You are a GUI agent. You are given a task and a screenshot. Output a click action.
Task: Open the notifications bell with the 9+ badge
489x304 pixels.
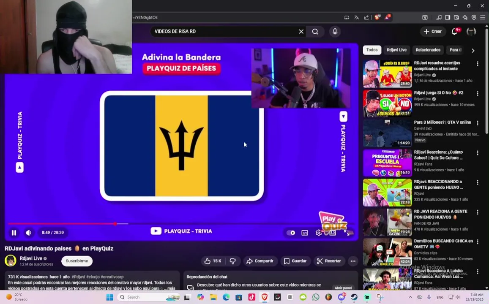pyautogui.click(x=455, y=32)
